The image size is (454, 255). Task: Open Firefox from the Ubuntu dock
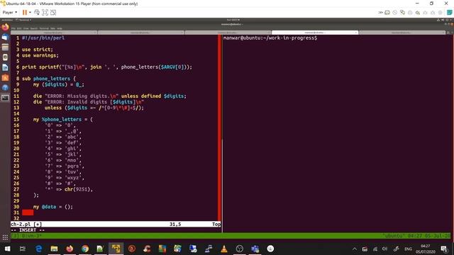(5, 28)
